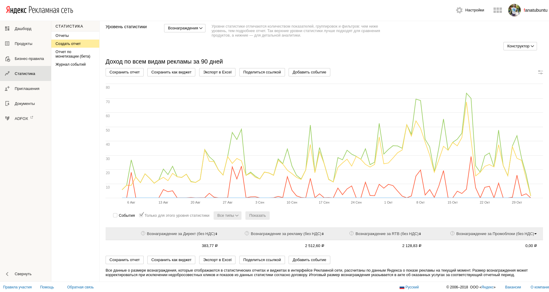Click the ADFOX shield icon
Image resolution: width=549 pixels, height=292 pixels.
pos(7,118)
